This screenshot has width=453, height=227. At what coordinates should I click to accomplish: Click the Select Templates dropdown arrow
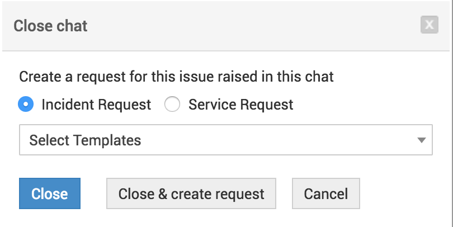(422, 140)
